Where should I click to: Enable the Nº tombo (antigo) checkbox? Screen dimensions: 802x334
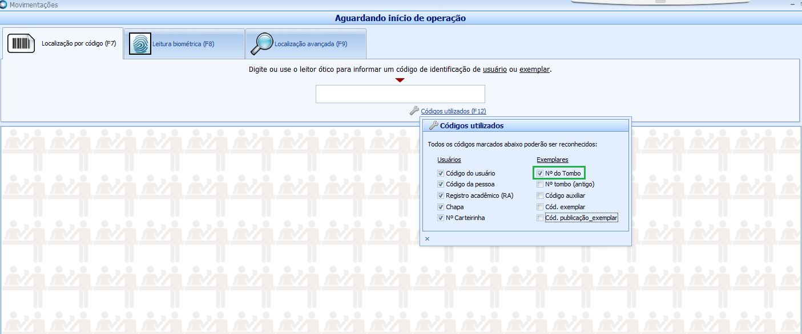pos(540,185)
